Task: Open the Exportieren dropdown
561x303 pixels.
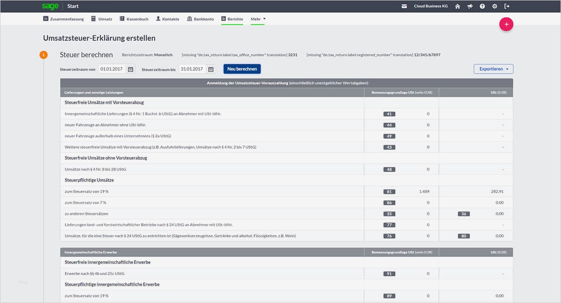Action: [493, 69]
